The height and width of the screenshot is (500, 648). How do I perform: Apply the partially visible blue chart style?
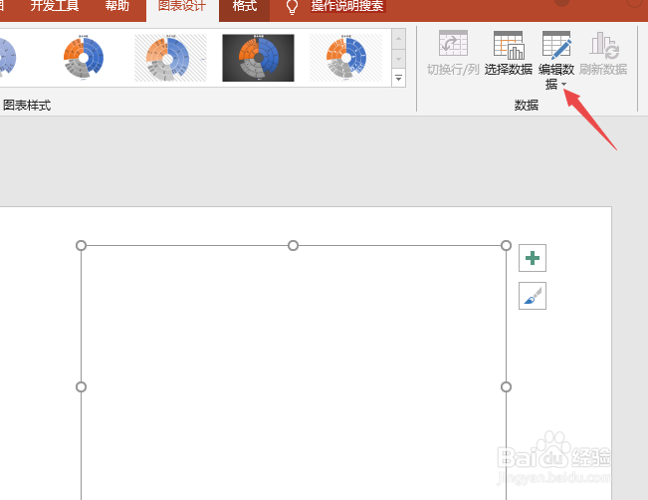[x=8, y=58]
